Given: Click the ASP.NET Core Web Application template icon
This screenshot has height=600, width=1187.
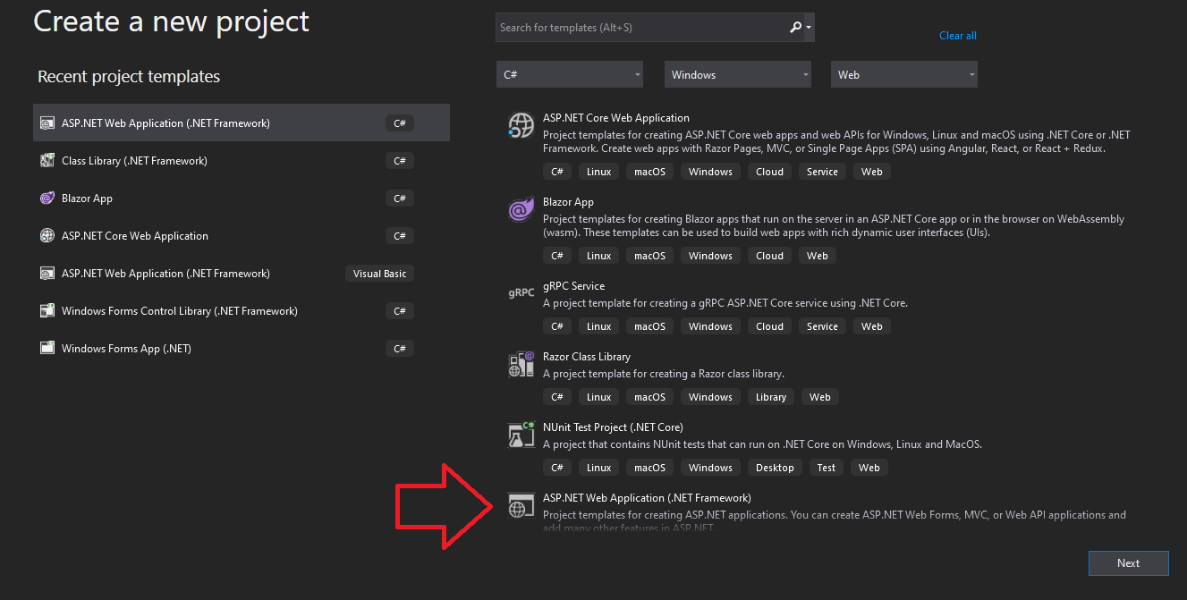Looking at the screenshot, I should point(521,126).
